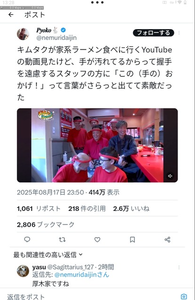Go back using the arrow icon

click(x=11, y=15)
